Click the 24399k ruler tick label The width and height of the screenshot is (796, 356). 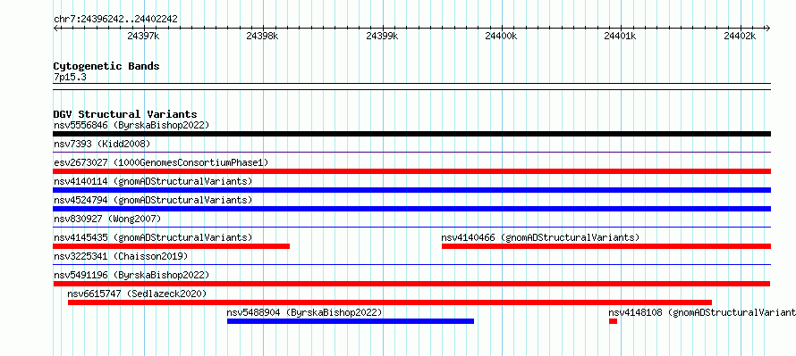(x=382, y=36)
